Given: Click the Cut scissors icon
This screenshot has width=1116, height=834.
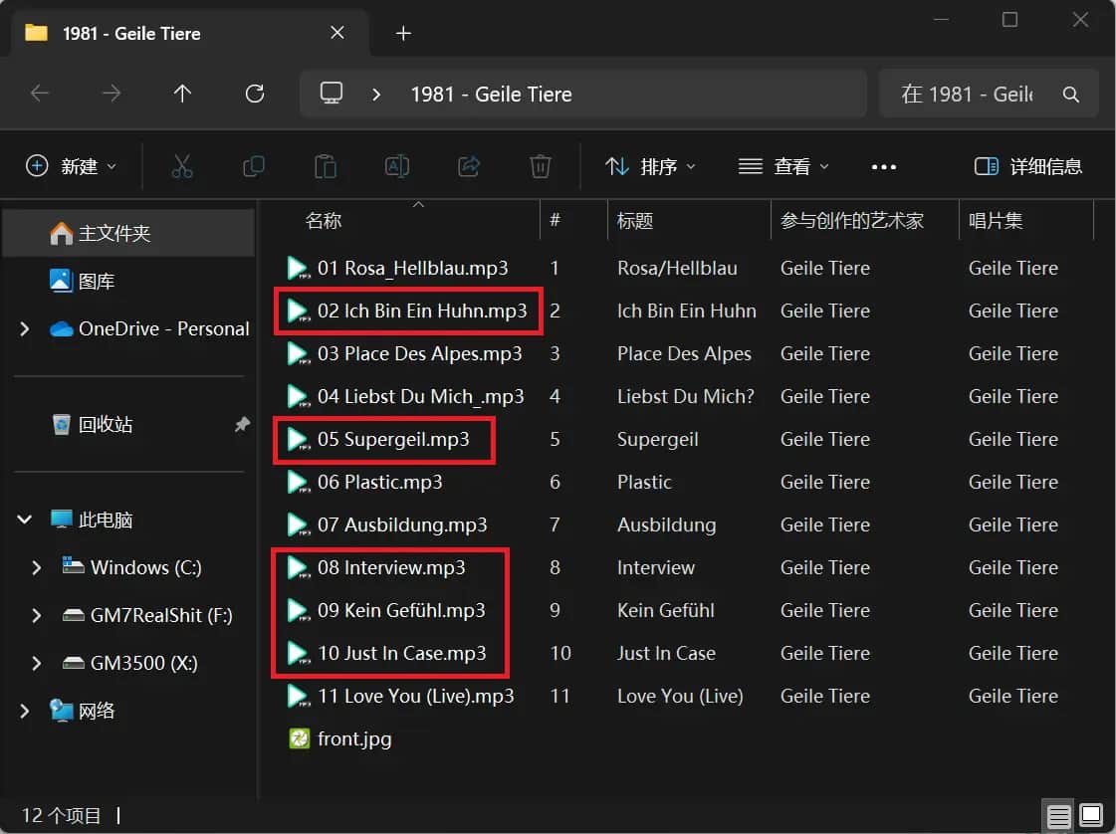Looking at the screenshot, I should [181, 166].
